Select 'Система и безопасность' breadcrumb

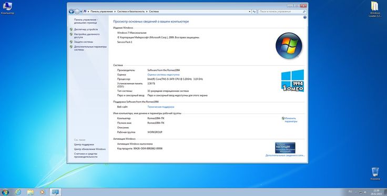131,12
